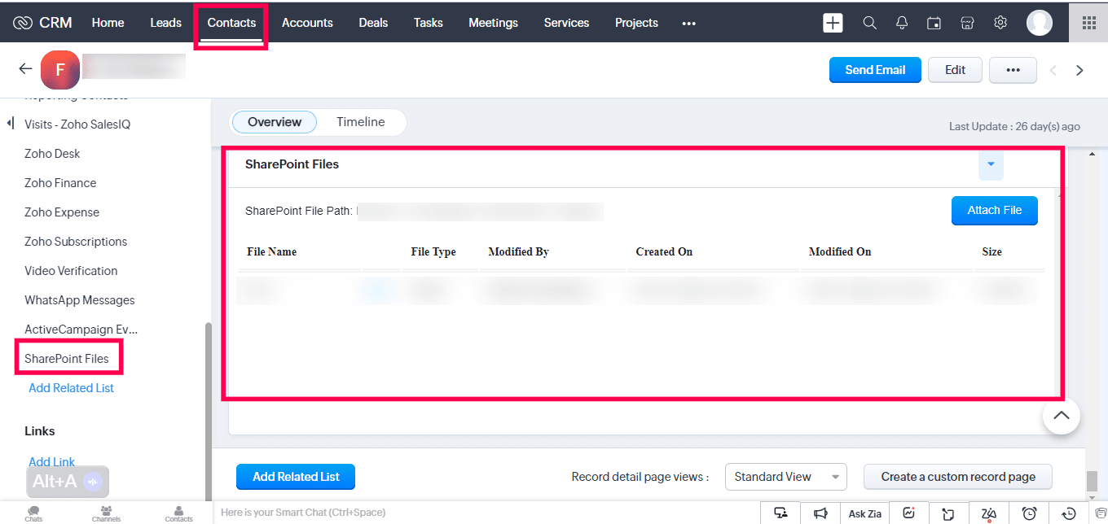
Task: Open the notifications bell
Action: (902, 23)
